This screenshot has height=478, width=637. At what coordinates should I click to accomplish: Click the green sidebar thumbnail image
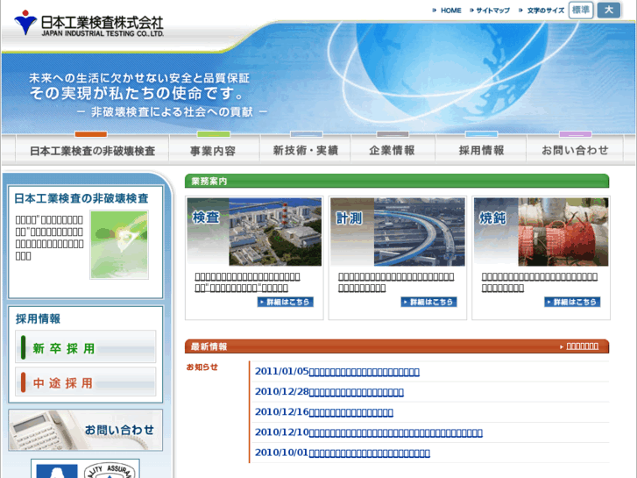coord(119,245)
